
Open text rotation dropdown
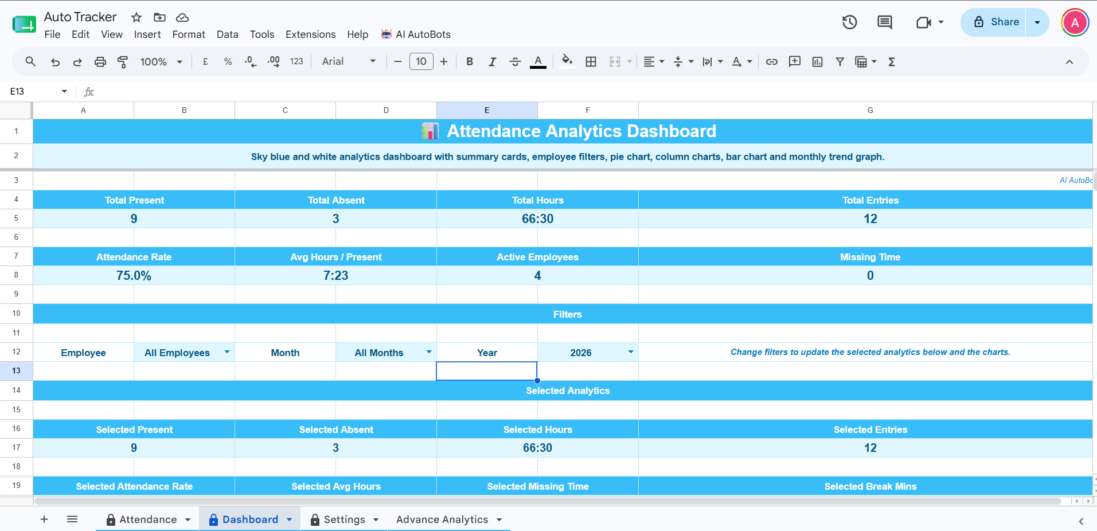[741, 61]
